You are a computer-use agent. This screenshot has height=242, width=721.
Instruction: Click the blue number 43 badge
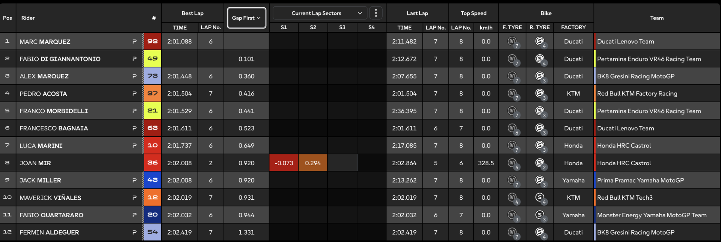click(152, 180)
